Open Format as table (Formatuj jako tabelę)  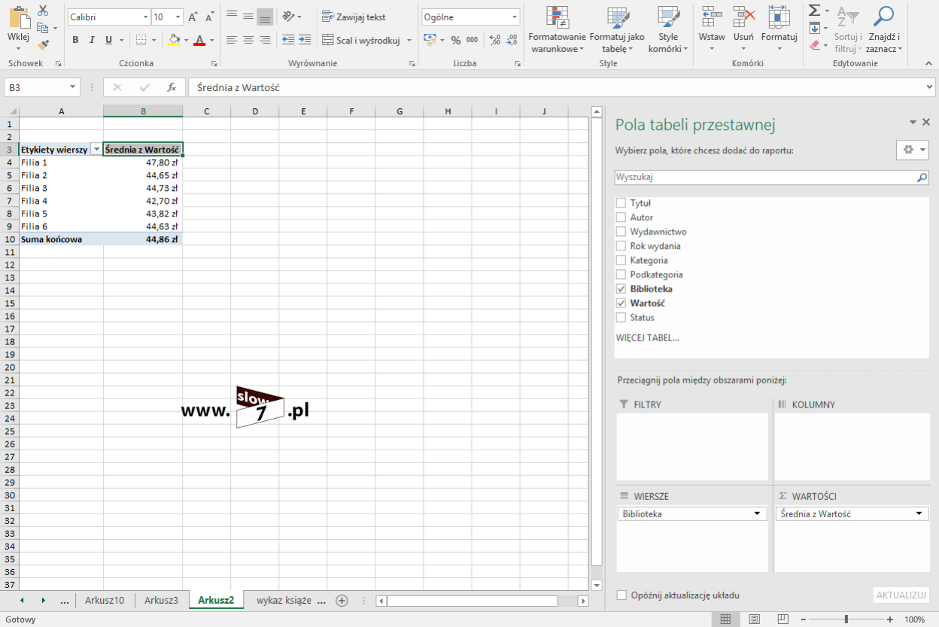pyautogui.click(x=617, y=30)
